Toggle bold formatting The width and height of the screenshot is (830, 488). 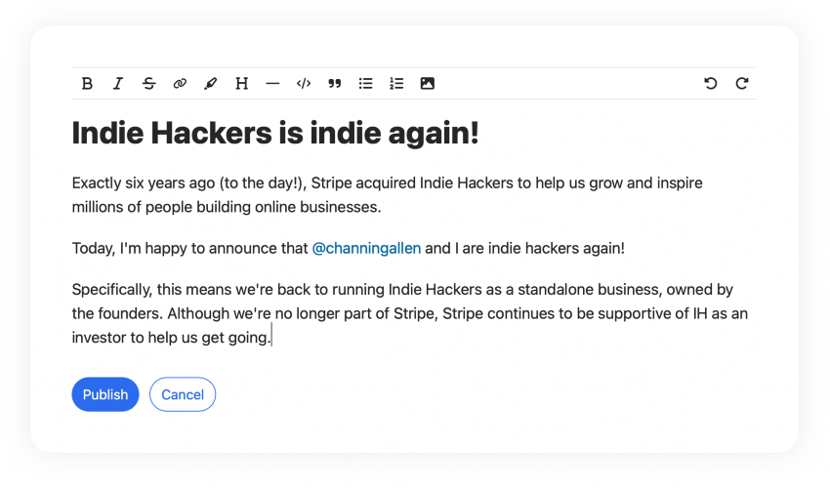(x=87, y=84)
